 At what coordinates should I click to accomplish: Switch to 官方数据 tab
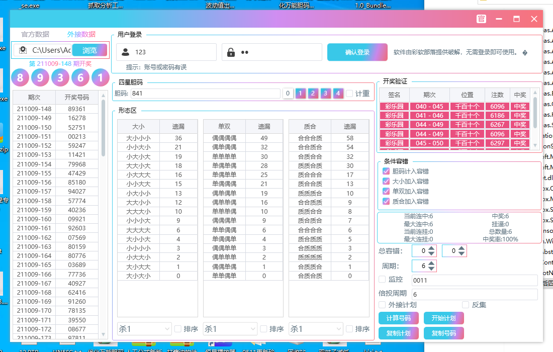pos(35,34)
